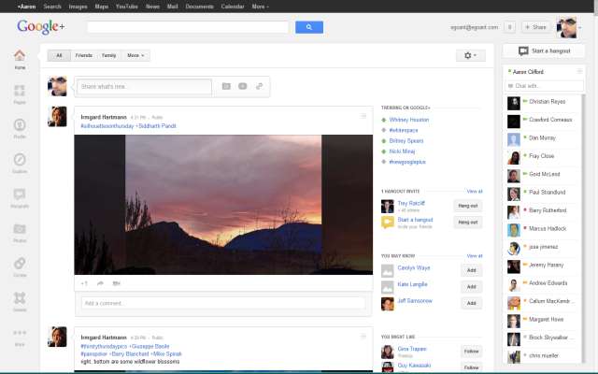The width and height of the screenshot is (598, 374).
Task: Add a photo using the camera icon
Action: click(x=226, y=86)
